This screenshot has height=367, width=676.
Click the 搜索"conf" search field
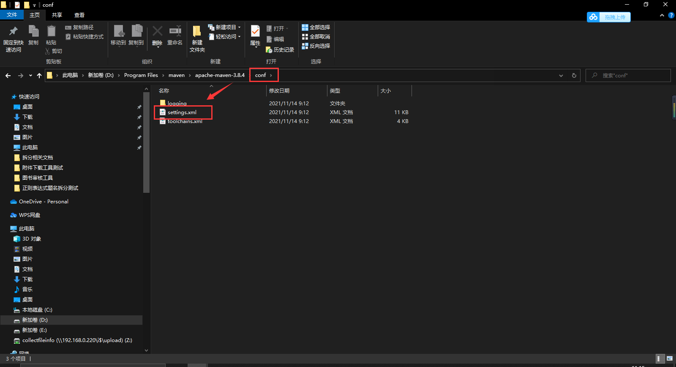628,75
